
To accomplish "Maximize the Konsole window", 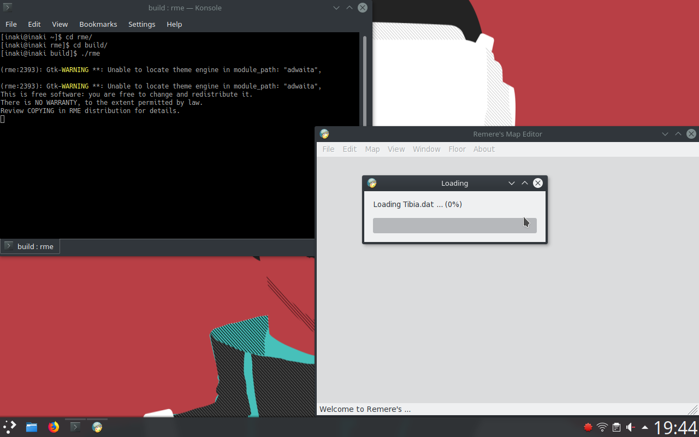I will point(349,8).
